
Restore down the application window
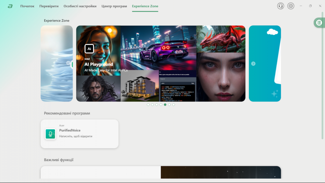pyautogui.click(x=310, y=6)
